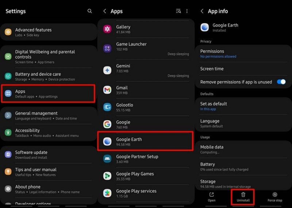The height and width of the screenshot is (208, 292).
Task: Tap No permissions allowed link text
Action: pyautogui.click(x=218, y=56)
